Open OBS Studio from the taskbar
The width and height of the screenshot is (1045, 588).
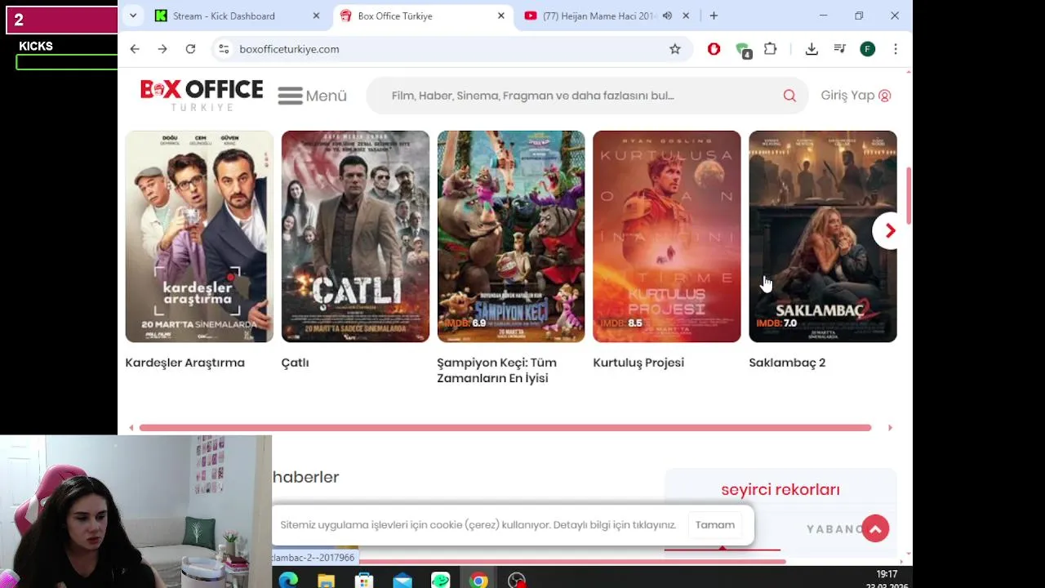pyautogui.click(x=517, y=581)
